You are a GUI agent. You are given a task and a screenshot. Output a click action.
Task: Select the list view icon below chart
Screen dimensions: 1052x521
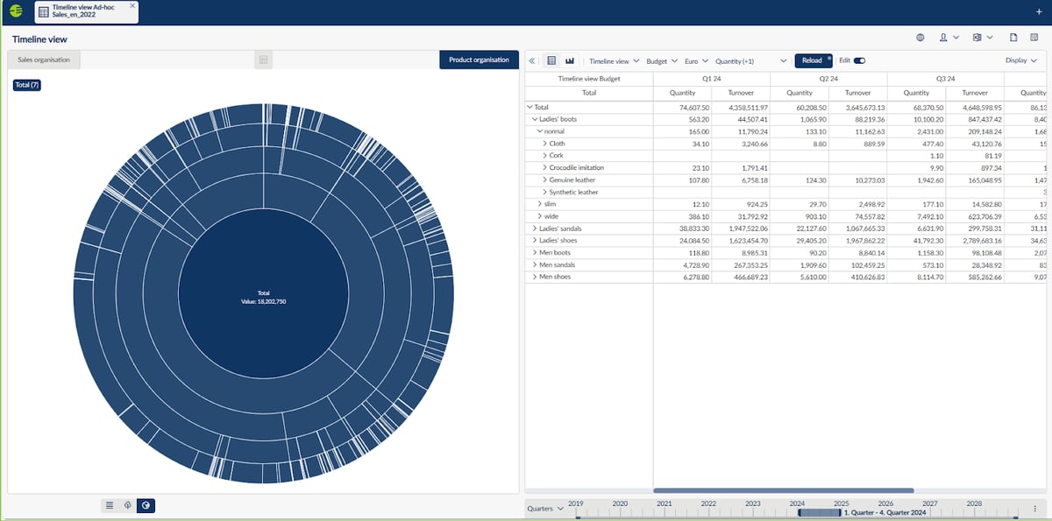pos(110,505)
